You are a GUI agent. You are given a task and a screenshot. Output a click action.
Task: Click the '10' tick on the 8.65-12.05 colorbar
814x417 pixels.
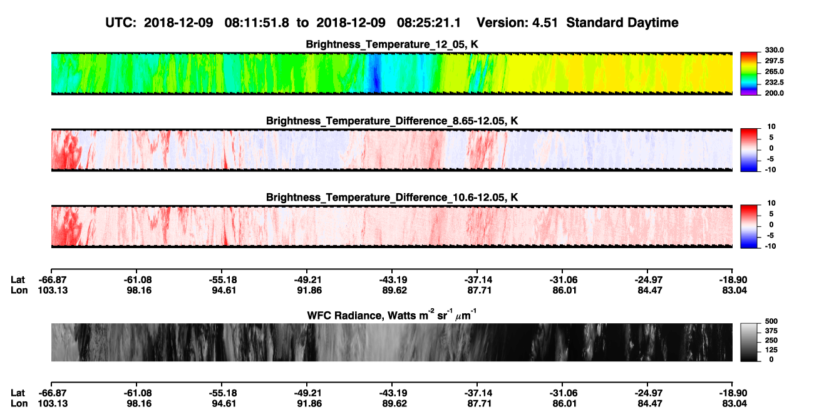click(x=771, y=127)
